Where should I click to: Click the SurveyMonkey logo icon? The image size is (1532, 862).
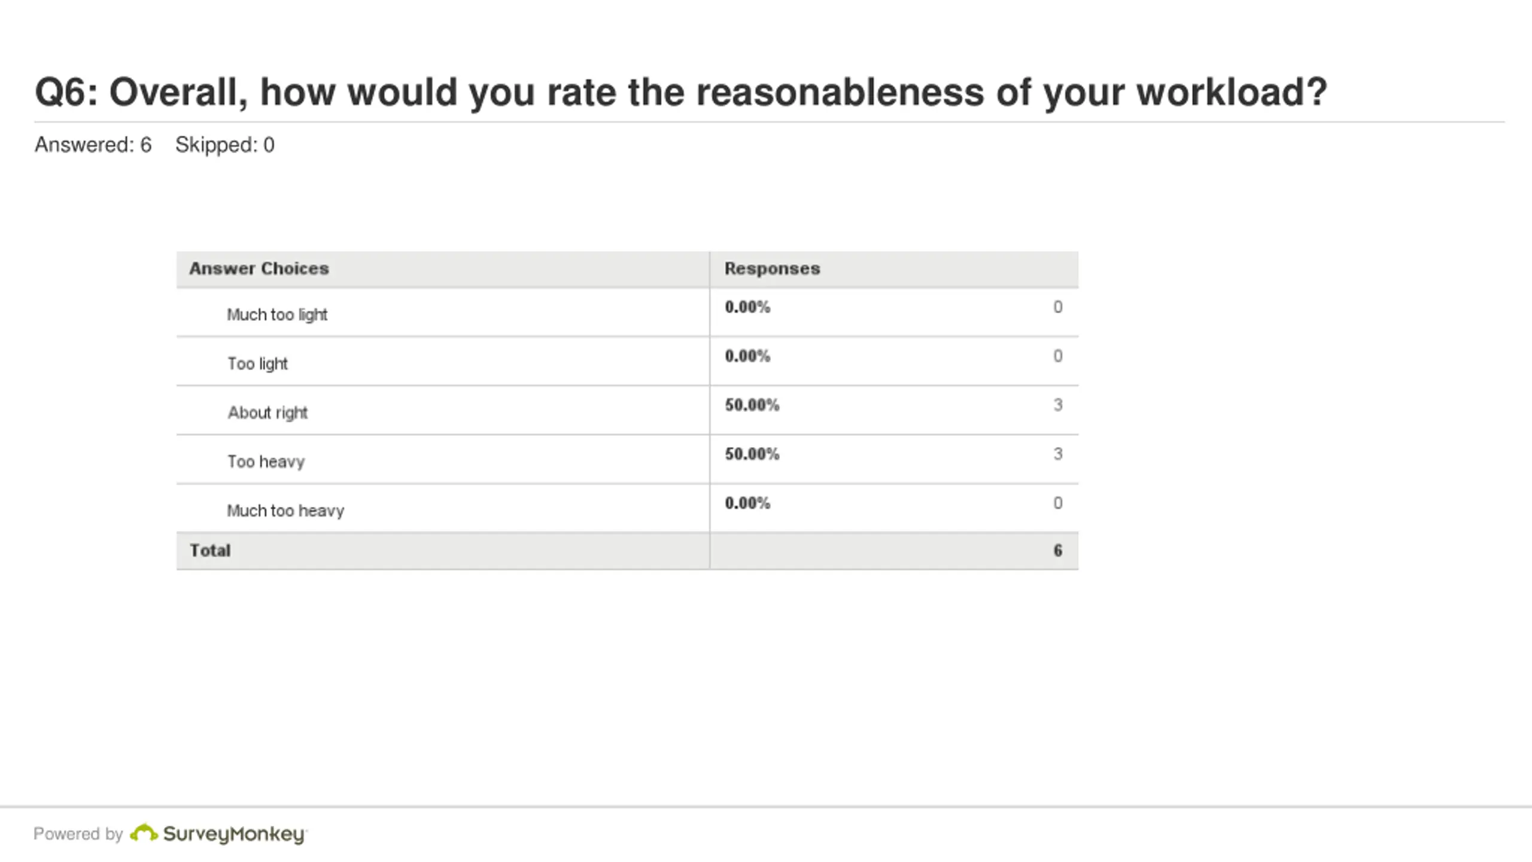[x=144, y=833]
